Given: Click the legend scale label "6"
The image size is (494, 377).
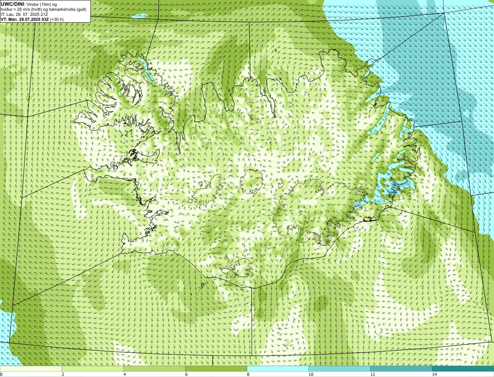Looking at the screenshot, I should pos(186,374).
